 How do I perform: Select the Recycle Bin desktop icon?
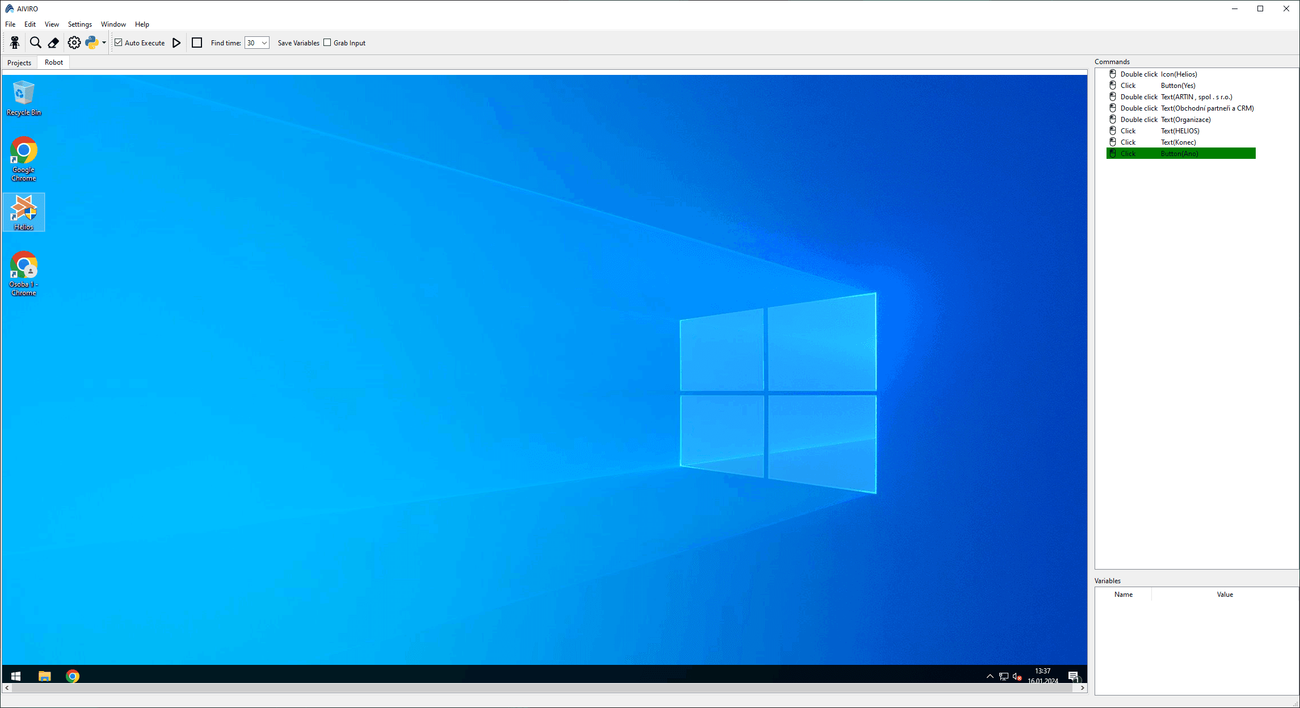pyautogui.click(x=23, y=98)
